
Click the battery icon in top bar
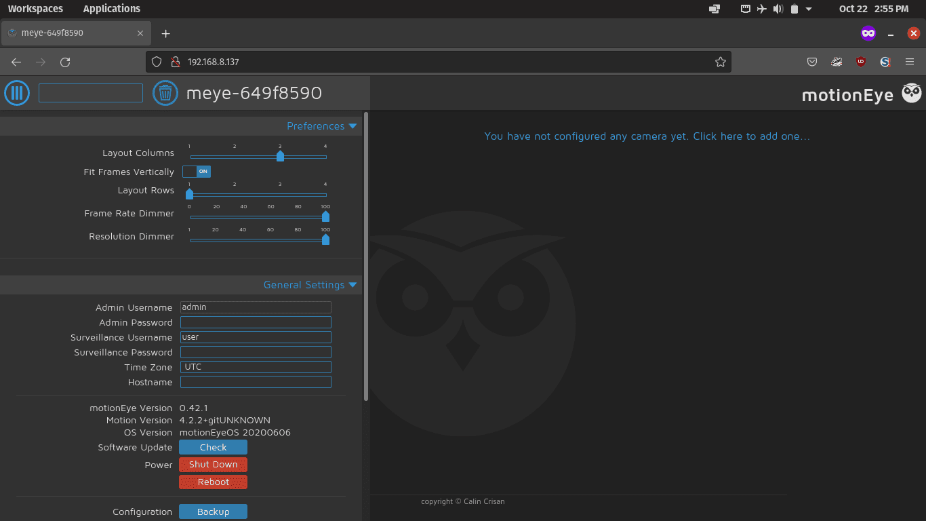(x=794, y=9)
